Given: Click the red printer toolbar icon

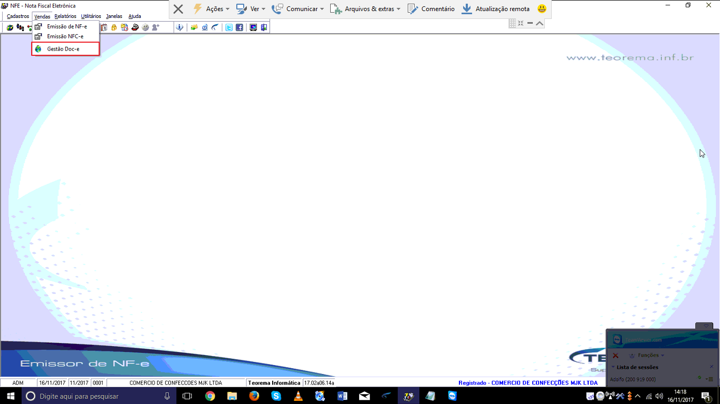Looking at the screenshot, I should [x=135, y=27].
